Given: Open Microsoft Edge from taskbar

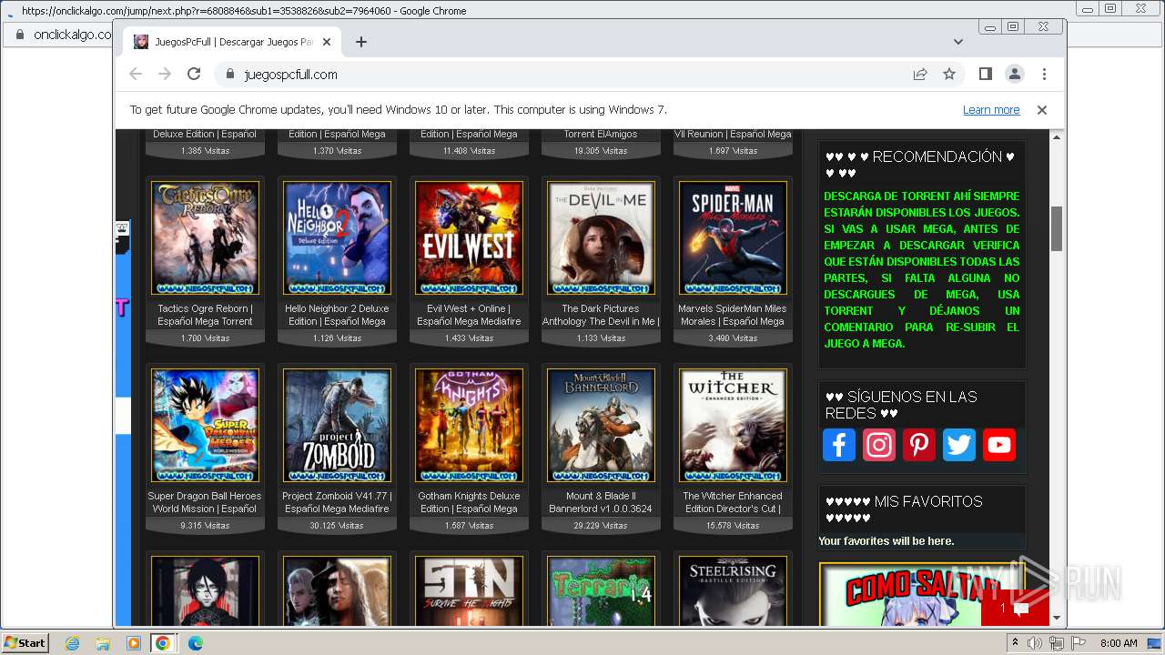Looking at the screenshot, I should pyautogui.click(x=195, y=643).
